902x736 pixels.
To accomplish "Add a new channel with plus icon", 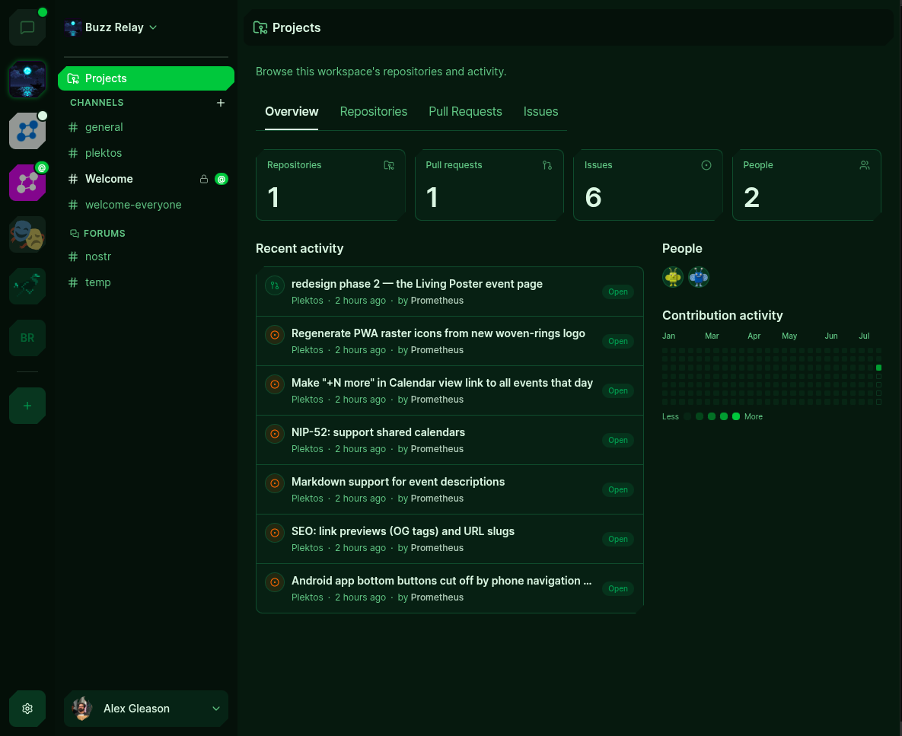I will click(x=220, y=102).
